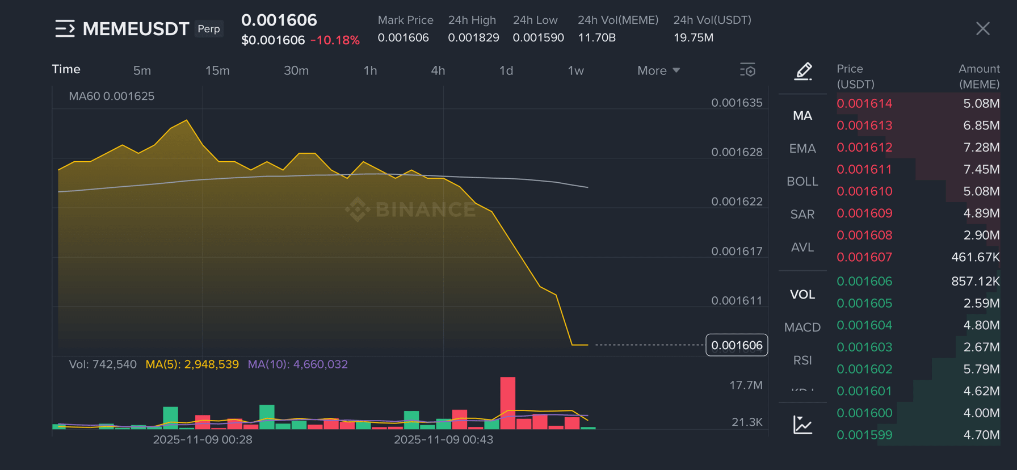The height and width of the screenshot is (470, 1017).
Task: Select the 1d interval tab
Action: (506, 70)
